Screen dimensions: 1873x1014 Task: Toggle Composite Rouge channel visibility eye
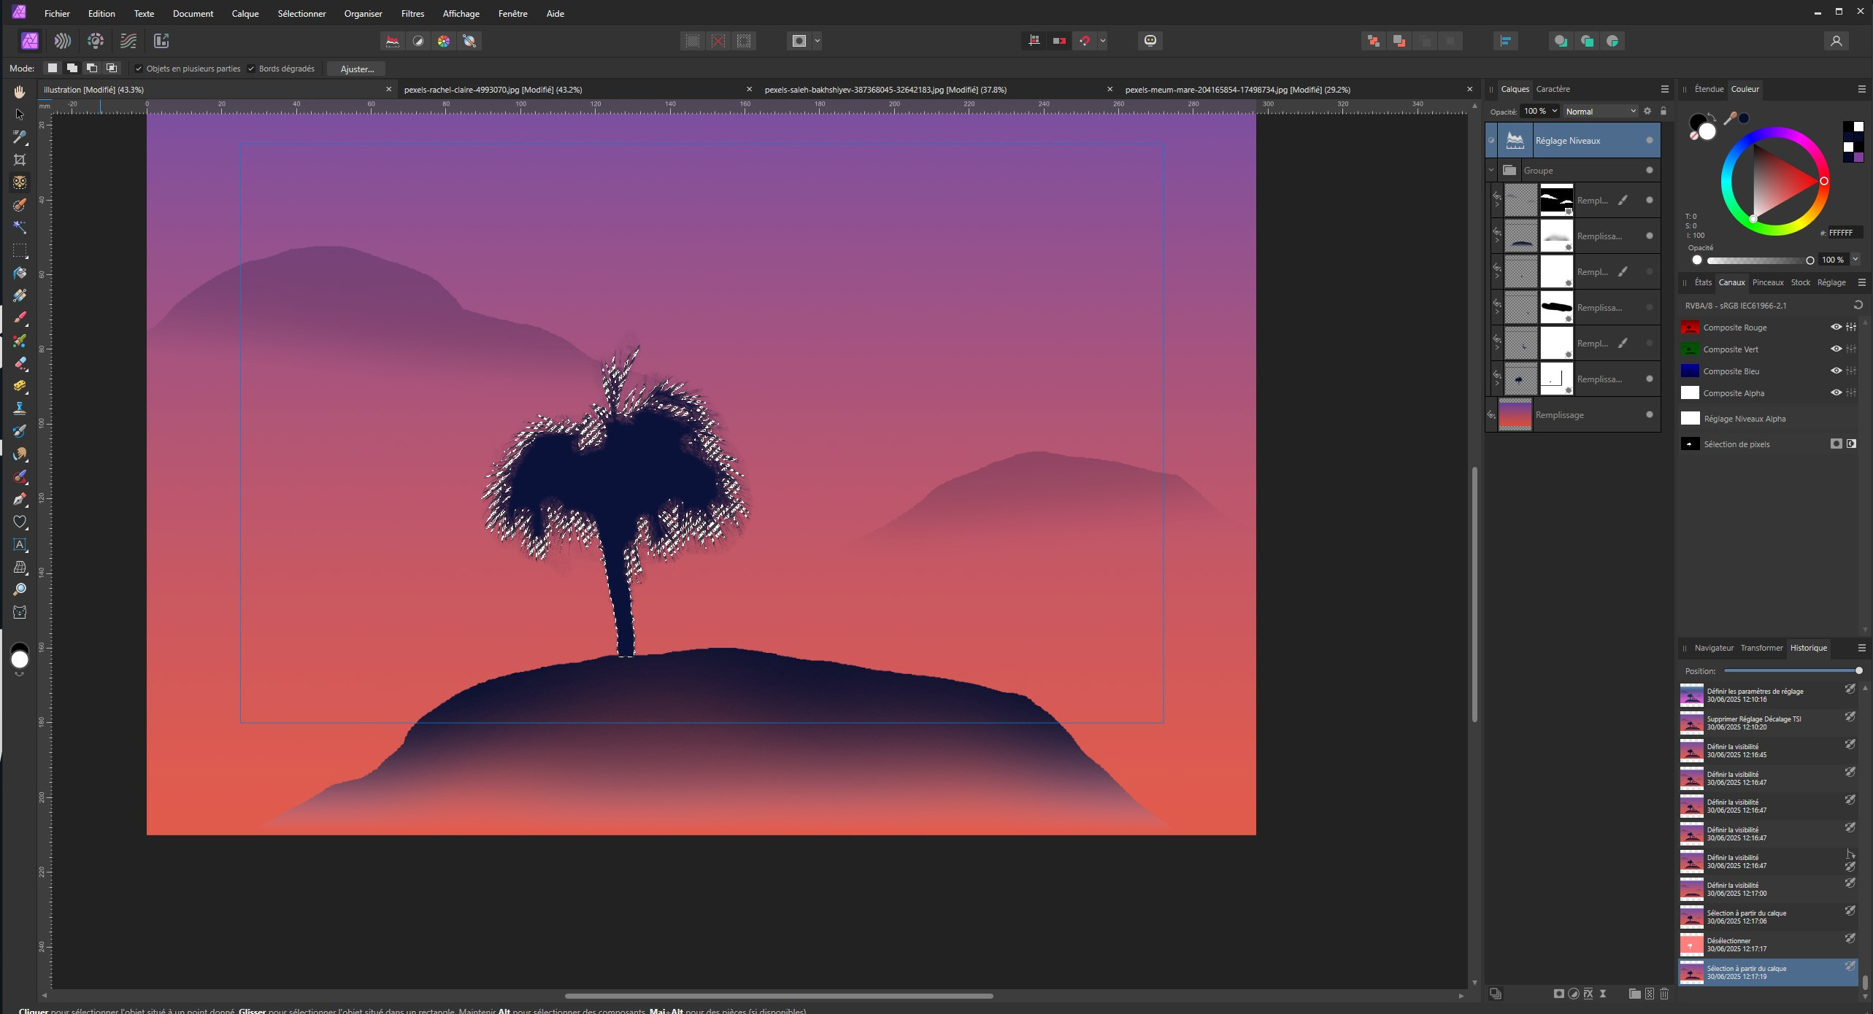[x=1836, y=328]
